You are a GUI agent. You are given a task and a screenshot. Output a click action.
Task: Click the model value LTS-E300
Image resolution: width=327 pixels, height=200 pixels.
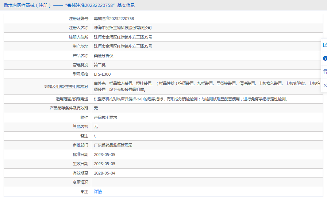(x=102, y=74)
